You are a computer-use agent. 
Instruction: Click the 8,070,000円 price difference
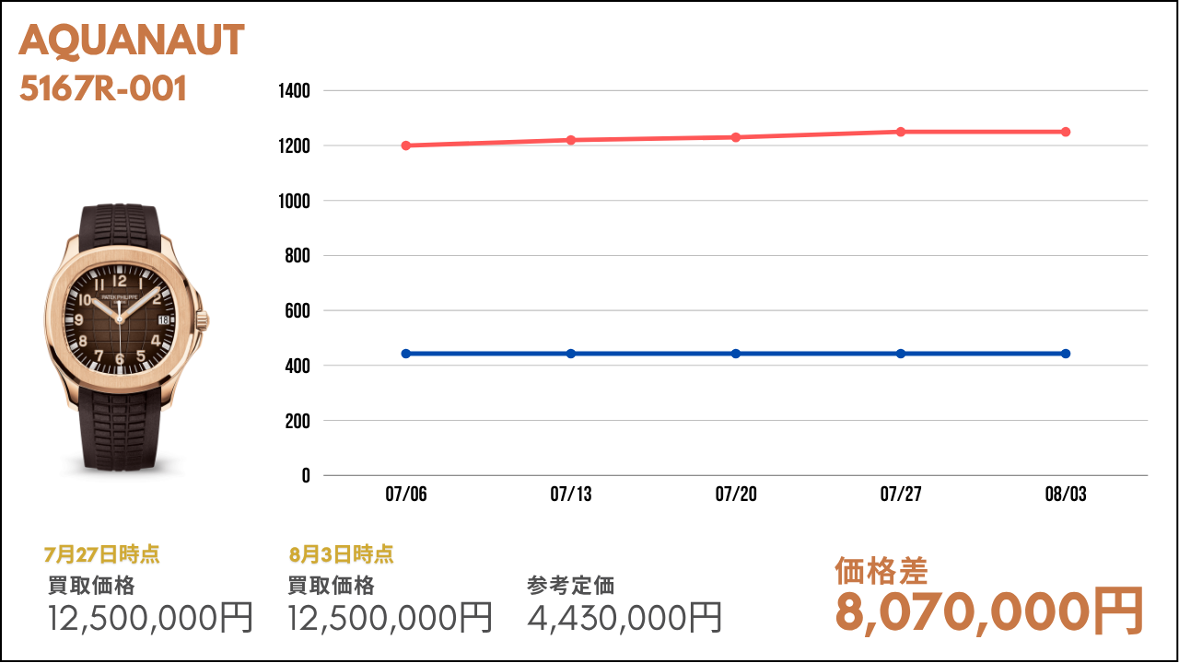pos(988,611)
